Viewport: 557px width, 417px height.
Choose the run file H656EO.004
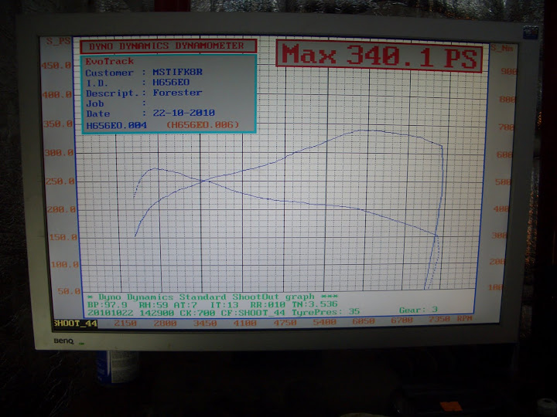pos(117,125)
